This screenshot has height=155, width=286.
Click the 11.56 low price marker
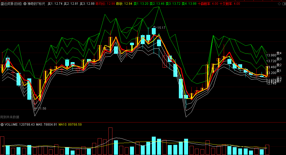pyautogui.click(x=42, y=109)
